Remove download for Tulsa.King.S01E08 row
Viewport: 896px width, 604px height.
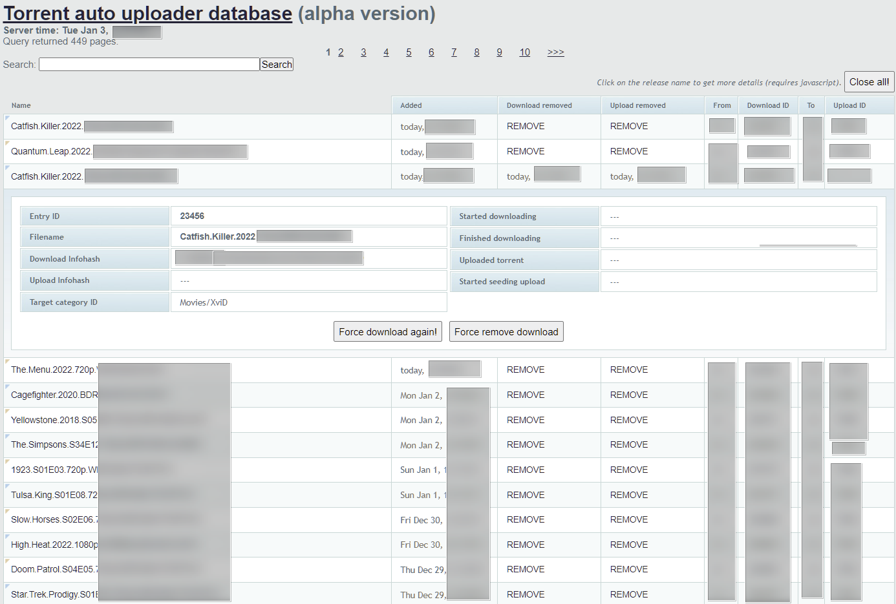(525, 495)
